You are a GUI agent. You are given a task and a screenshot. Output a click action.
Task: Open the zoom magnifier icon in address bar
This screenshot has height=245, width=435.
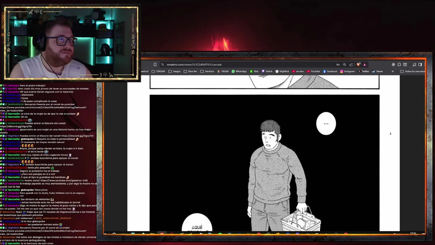click(x=344, y=65)
